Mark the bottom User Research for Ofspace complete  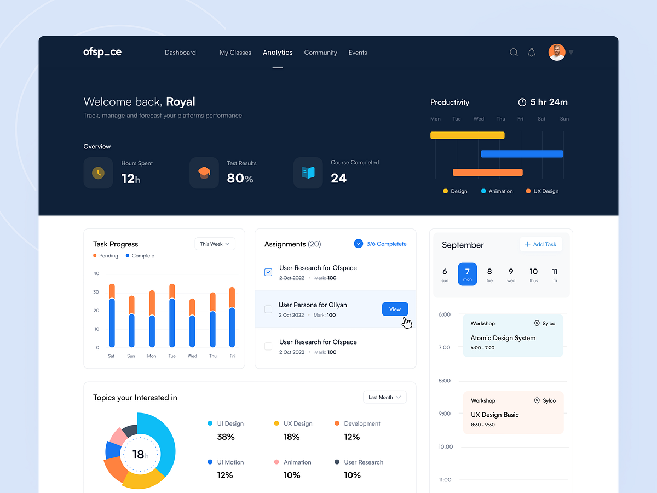click(268, 346)
